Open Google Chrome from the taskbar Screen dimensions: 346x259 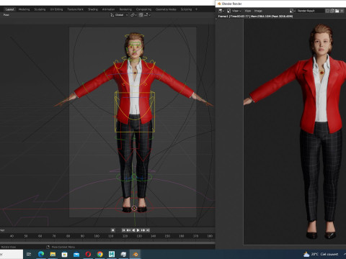(x=100, y=254)
